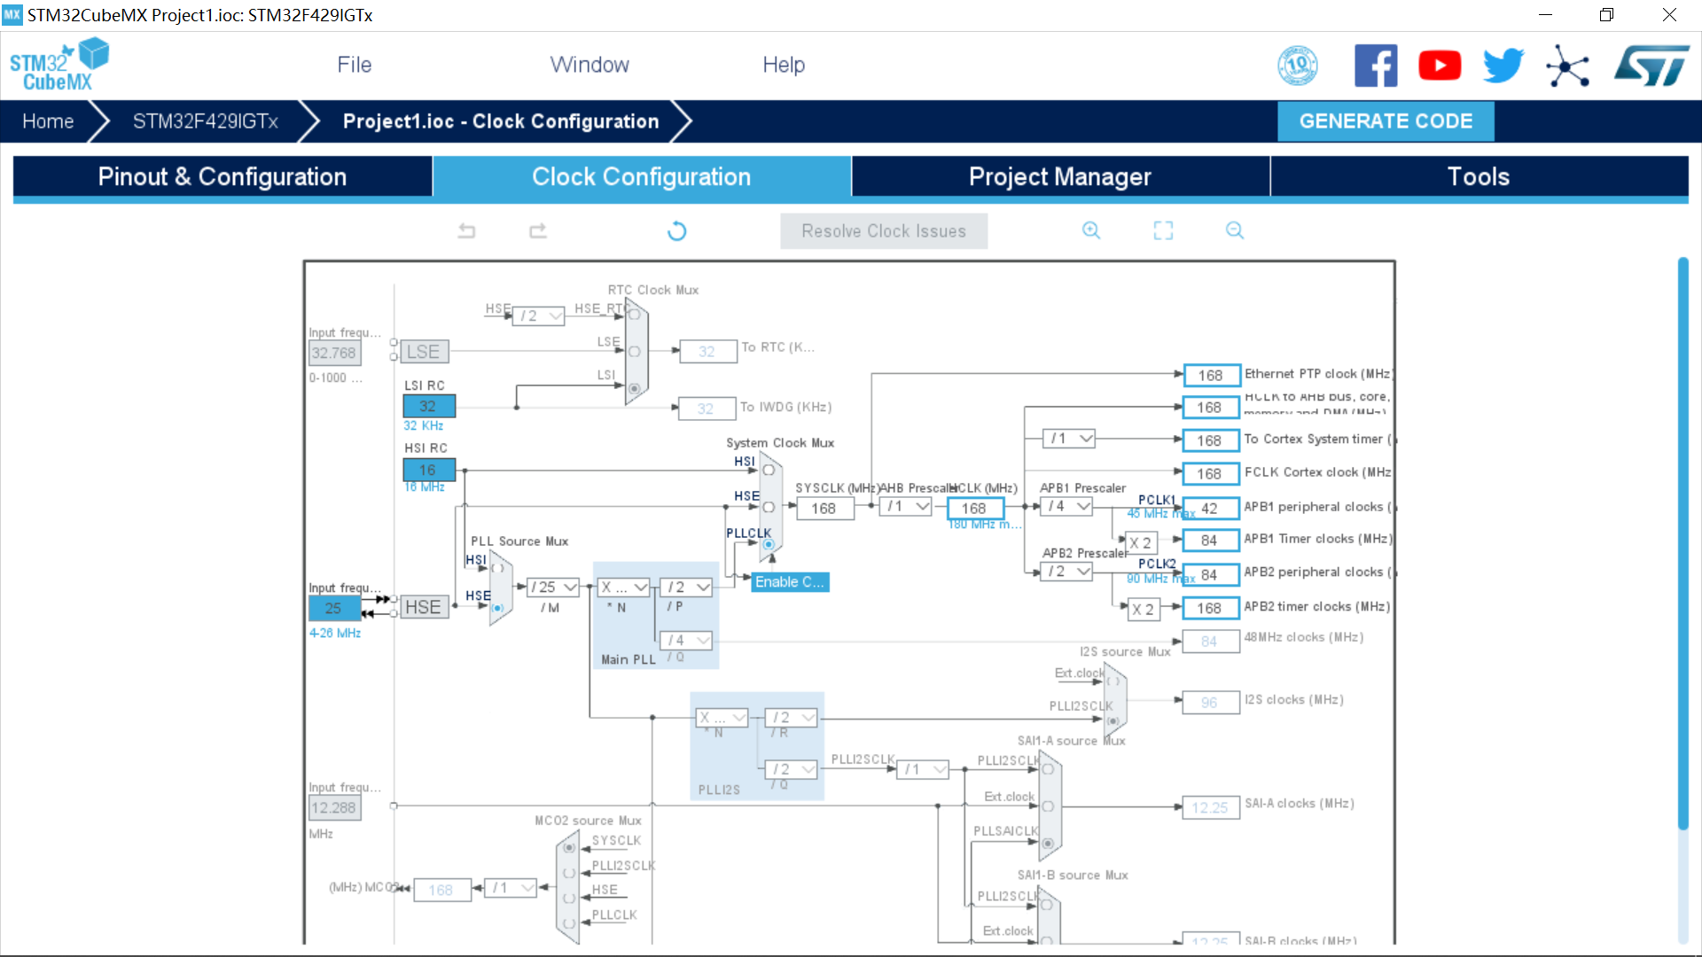Zoom in on the clock diagram
The height and width of the screenshot is (957, 1702).
pos(1091,230)
